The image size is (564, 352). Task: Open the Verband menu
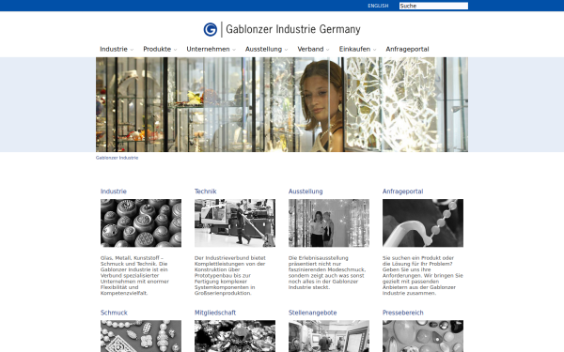pos(310,49)
